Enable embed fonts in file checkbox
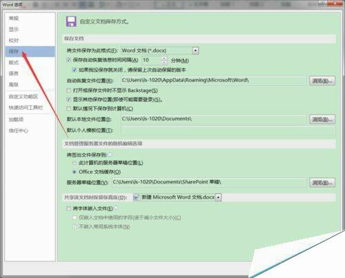This screenshot has width=345, height=278. click(x=68, y=208)
